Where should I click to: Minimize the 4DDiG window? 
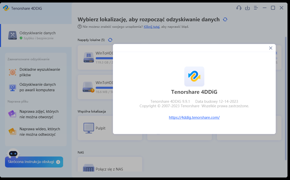point(264,8)
